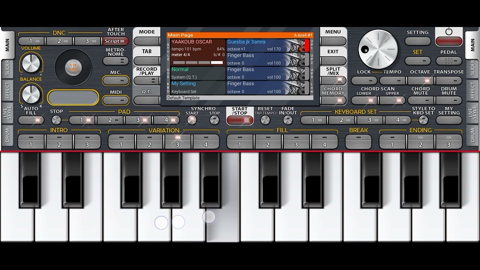Toggle Auto Fill button
480x270 pixels.
coord(31,120)
